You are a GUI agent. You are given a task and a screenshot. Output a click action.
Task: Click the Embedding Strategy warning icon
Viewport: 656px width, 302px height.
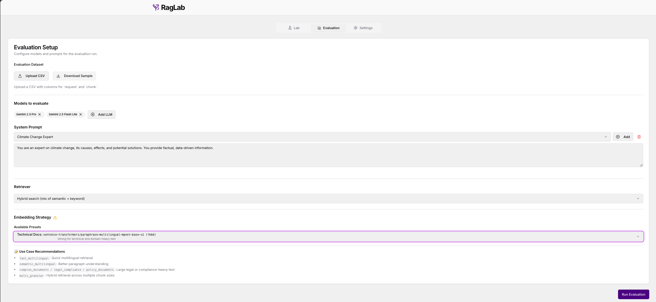[55, 218]
